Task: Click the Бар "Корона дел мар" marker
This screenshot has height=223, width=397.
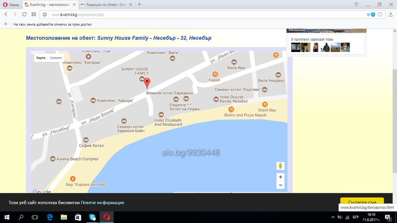Action: pos(72,179)
